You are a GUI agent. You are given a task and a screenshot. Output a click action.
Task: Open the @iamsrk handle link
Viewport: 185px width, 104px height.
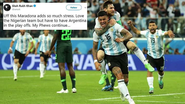pos(16,10)
